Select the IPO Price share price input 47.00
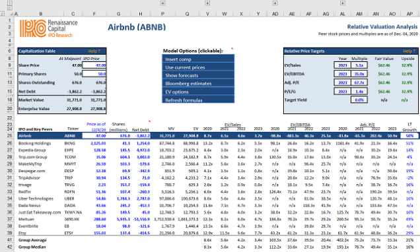This screenshot has height=252, width=420. tap(94, 65)
